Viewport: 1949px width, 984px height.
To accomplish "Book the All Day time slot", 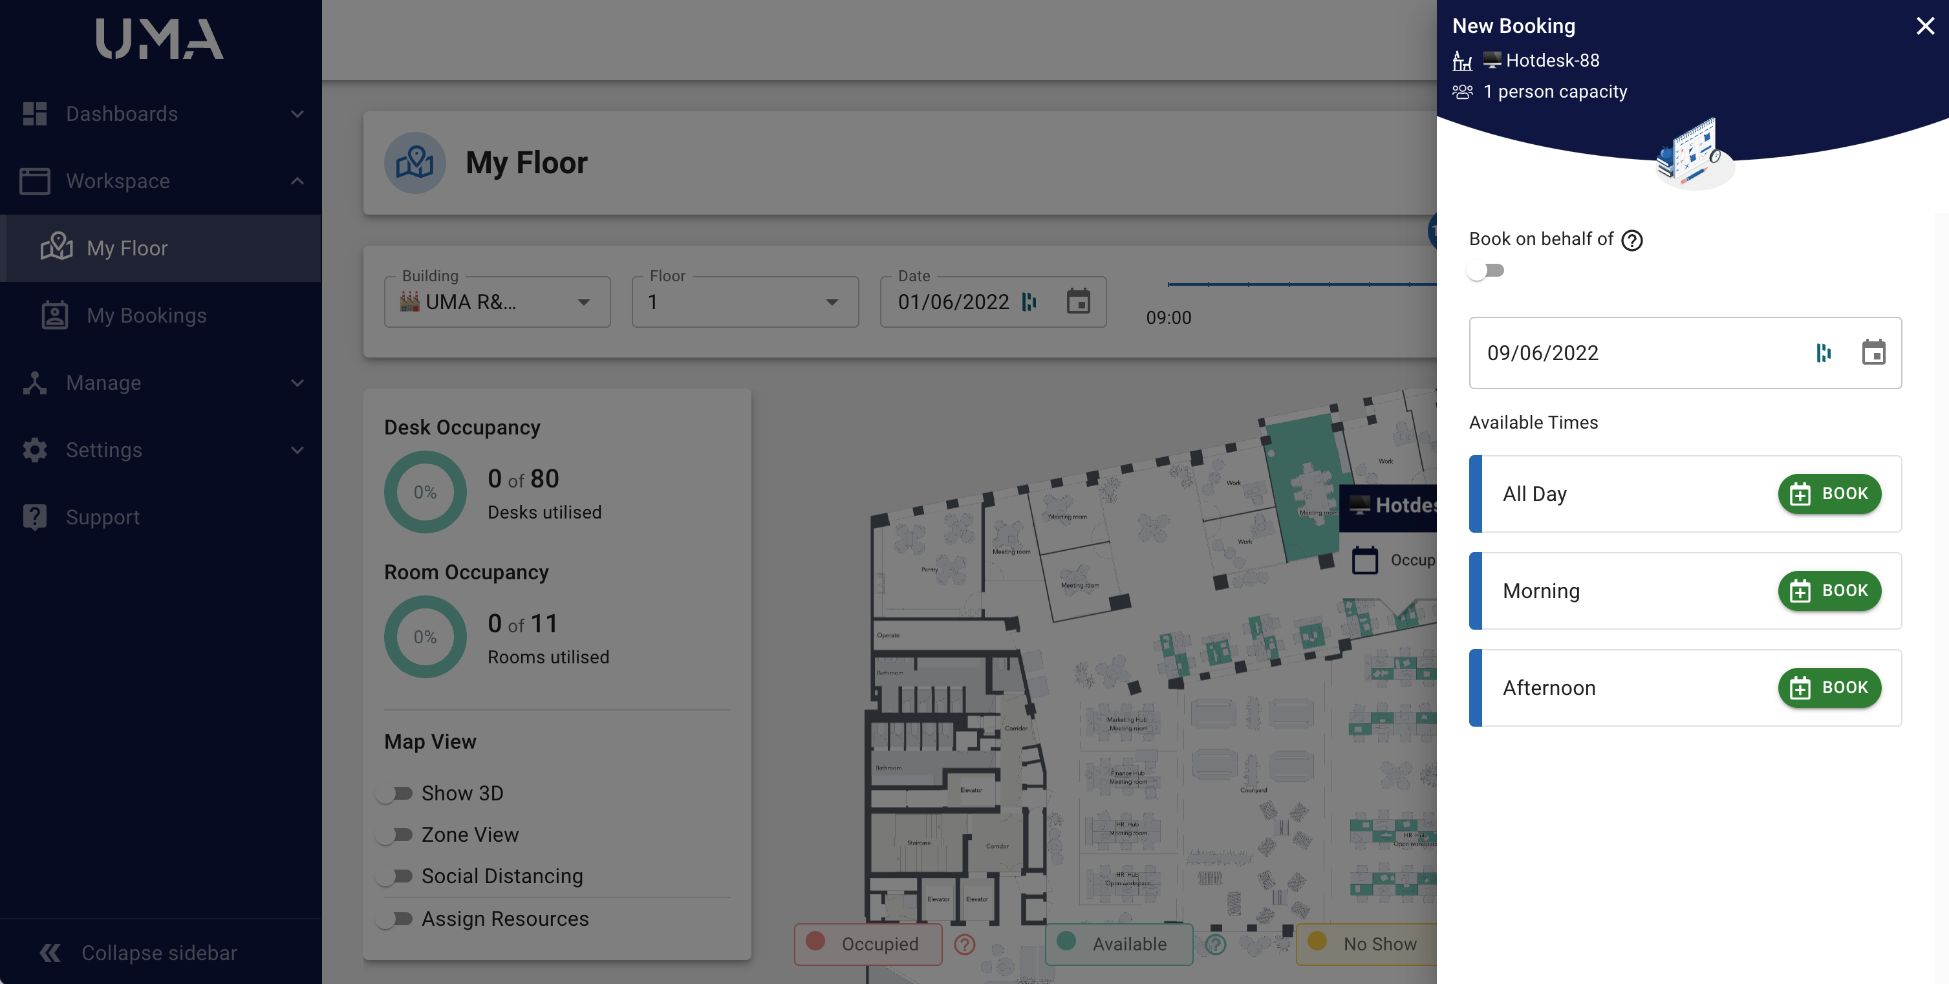I will (1829, 494).
